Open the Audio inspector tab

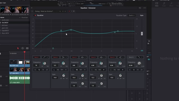[164, 4]
